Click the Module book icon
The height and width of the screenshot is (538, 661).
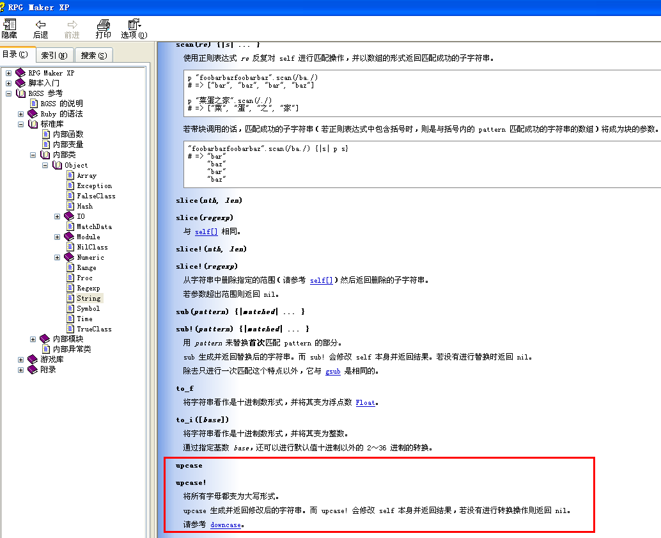coord(69,237)
